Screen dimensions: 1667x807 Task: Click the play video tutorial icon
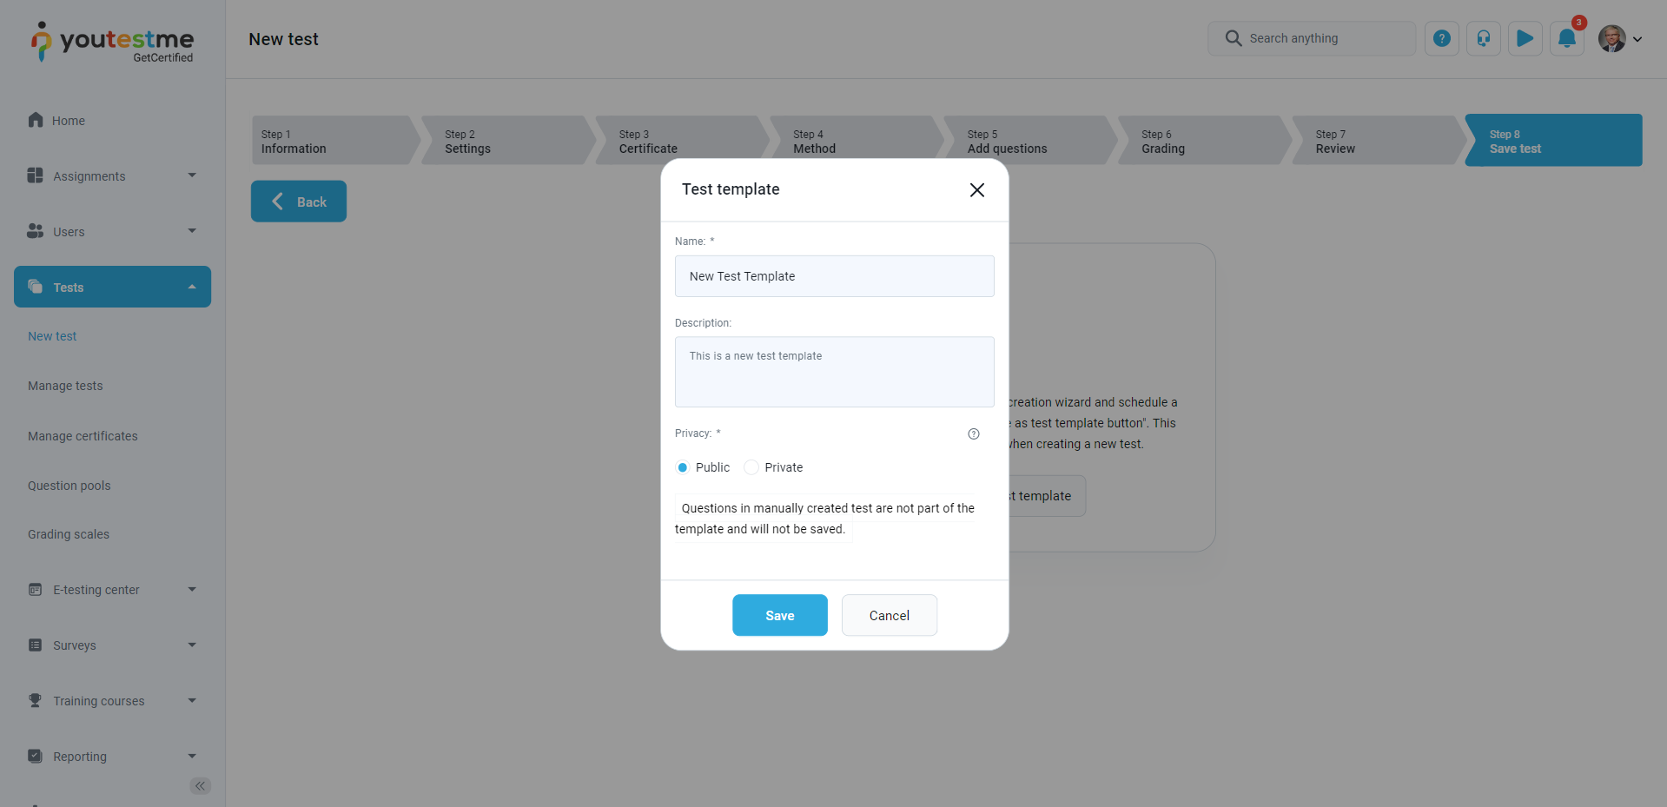1525,39
